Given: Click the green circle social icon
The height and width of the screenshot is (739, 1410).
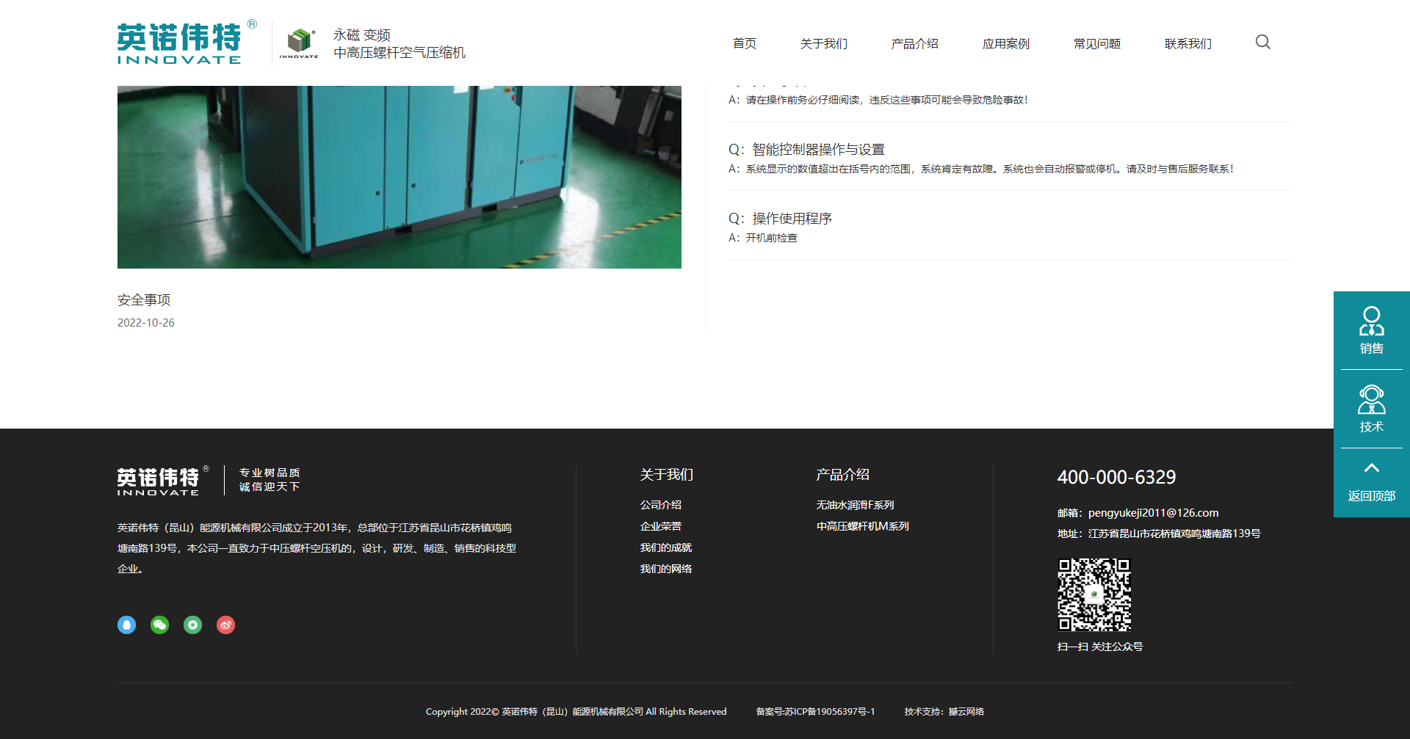Looking at the screenshot, I should point(192,625).
